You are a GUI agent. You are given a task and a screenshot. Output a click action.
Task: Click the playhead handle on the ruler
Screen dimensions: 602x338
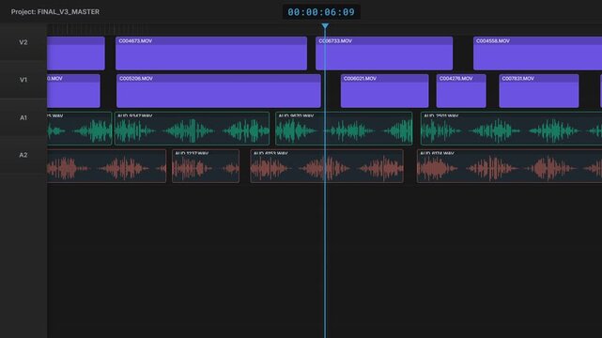click(x=325, y=26)
